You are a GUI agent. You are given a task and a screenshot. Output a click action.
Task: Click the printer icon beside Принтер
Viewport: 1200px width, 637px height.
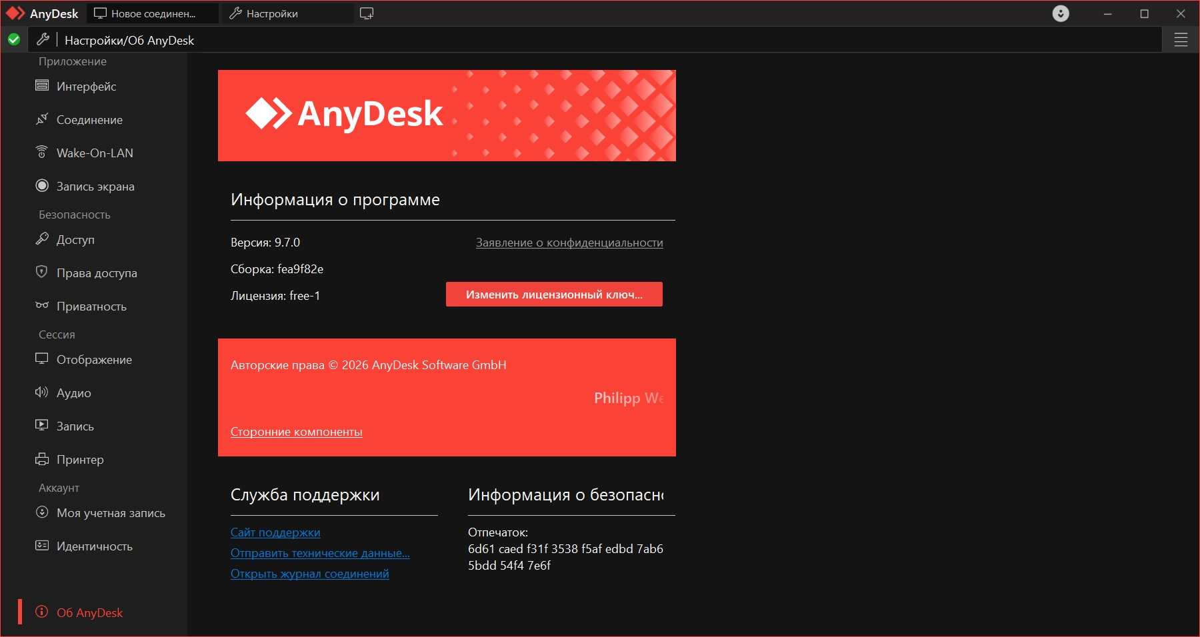point(42,458)
